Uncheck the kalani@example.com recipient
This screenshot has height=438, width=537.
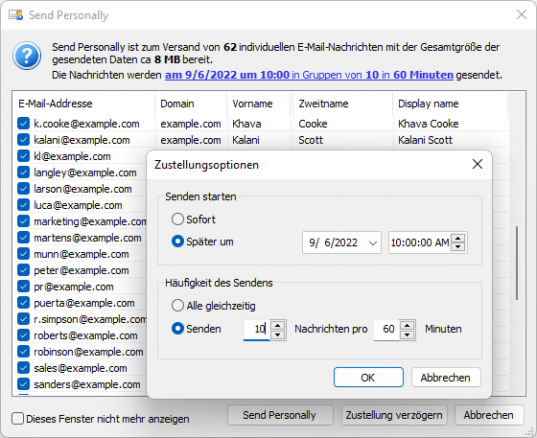pyautogui.click(x=23, y=140)
